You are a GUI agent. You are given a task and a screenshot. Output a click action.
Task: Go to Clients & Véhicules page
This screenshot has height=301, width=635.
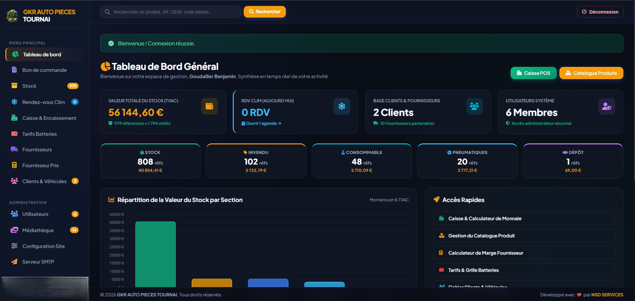[44, 181]
